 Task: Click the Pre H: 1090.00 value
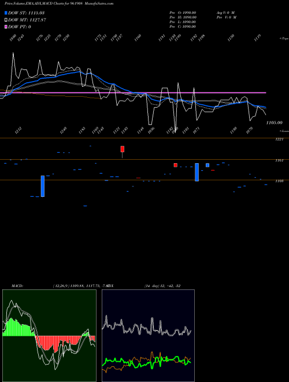coord(183,17)
